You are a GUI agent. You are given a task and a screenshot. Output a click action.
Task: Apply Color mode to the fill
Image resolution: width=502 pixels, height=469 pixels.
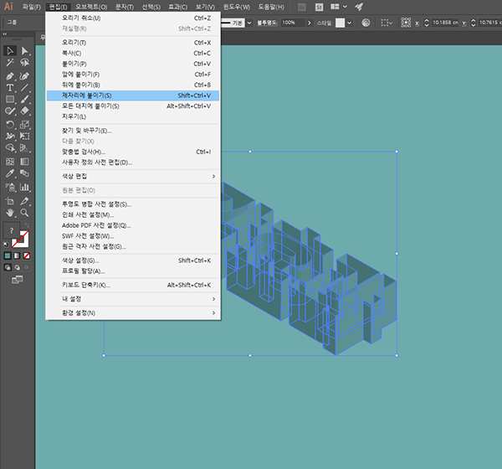pyautogui.click(x=8, y=255)
